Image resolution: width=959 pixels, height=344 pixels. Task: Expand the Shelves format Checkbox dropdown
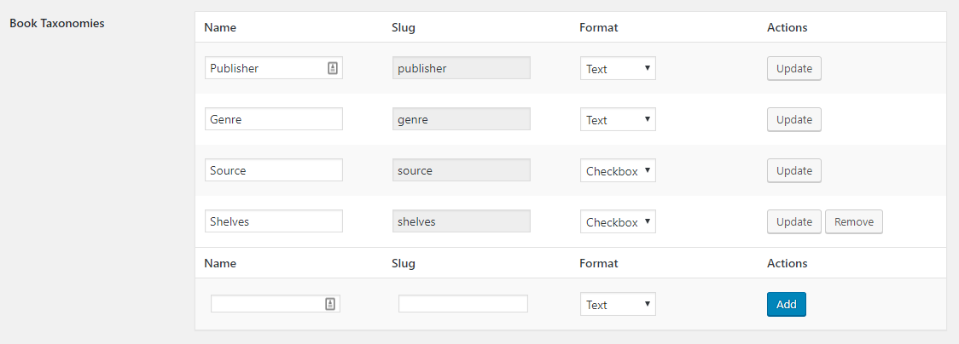pos(618,221)
